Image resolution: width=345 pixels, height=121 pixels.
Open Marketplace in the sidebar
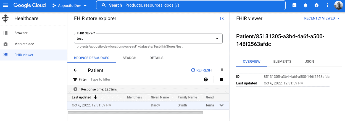coord(24,44)
